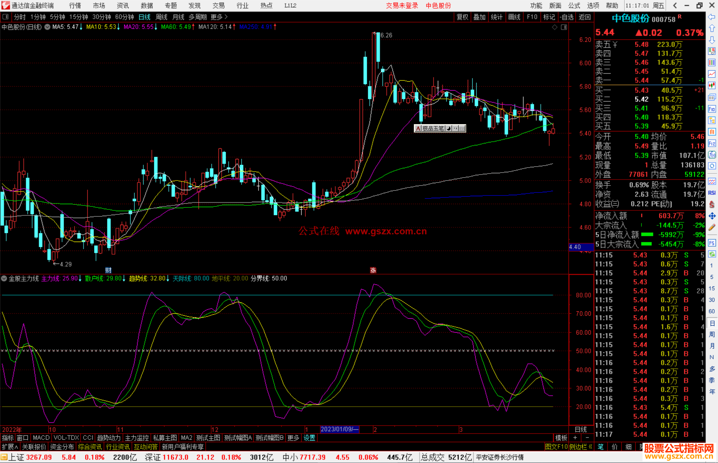Open the F12 sidebar icon
Viewport: 718px width, 463px height.
coord(712,143)
